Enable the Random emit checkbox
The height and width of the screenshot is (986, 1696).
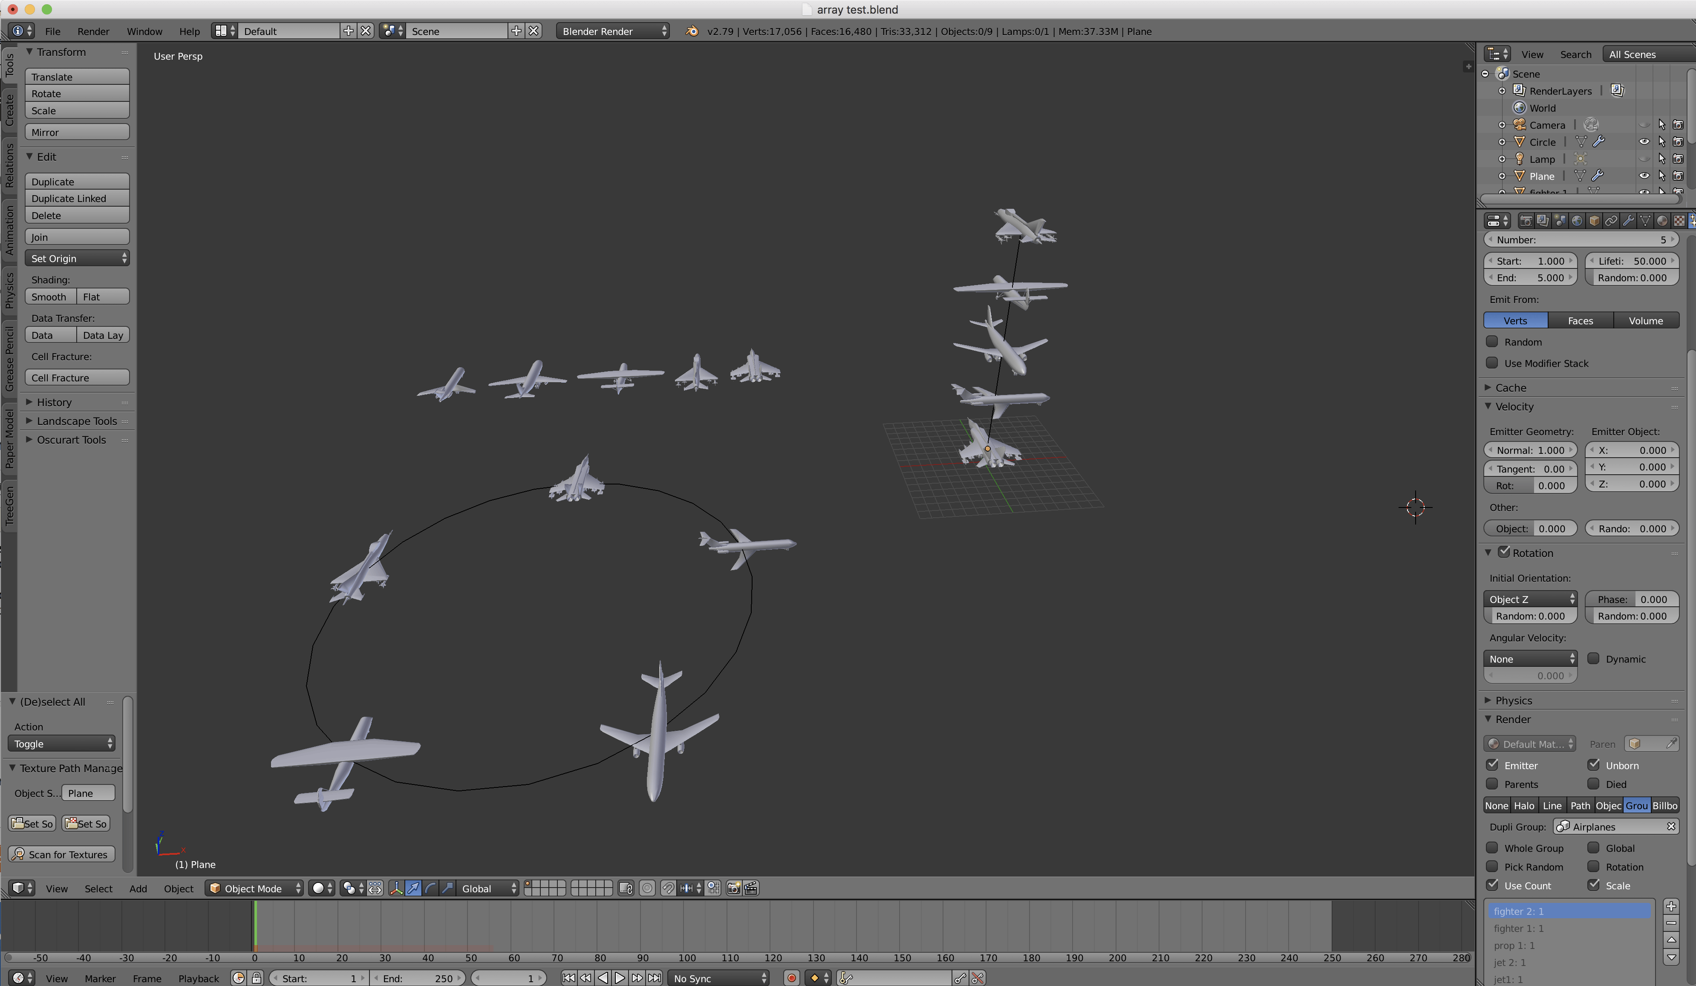(1492, 341)
